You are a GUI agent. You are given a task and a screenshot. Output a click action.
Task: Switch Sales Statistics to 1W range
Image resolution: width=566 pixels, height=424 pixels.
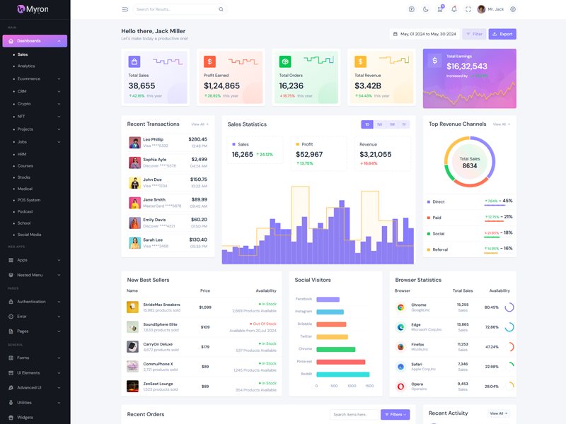(x=379, y=124)
